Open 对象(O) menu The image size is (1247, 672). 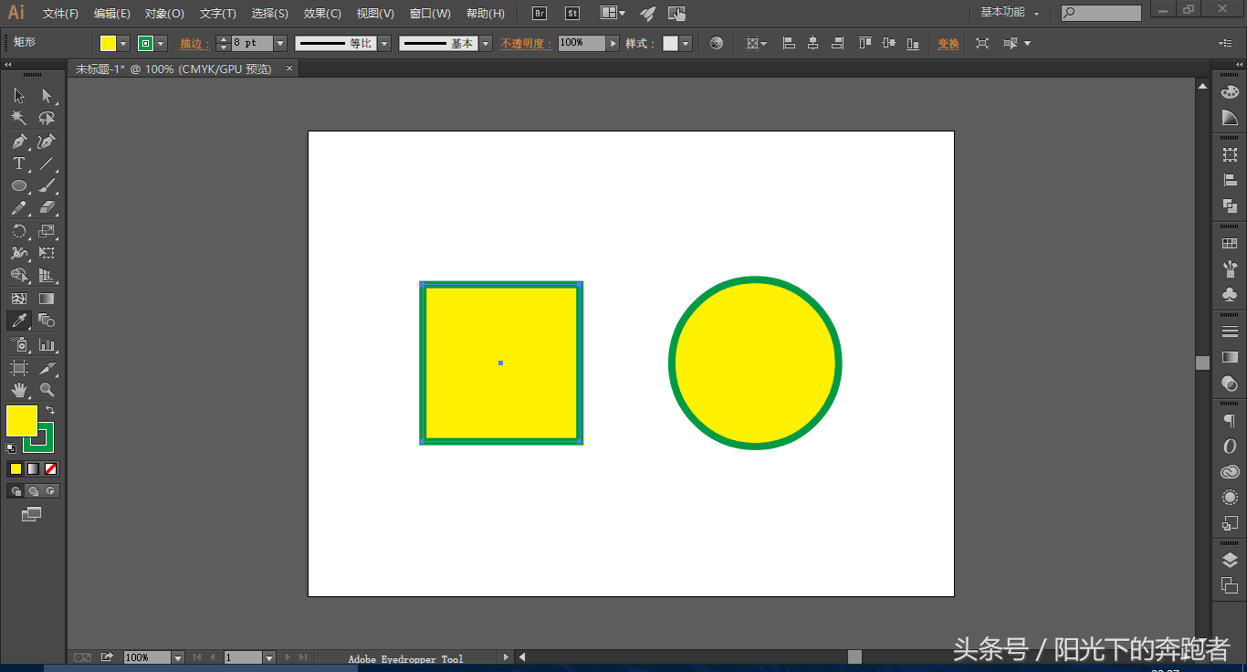164,14
